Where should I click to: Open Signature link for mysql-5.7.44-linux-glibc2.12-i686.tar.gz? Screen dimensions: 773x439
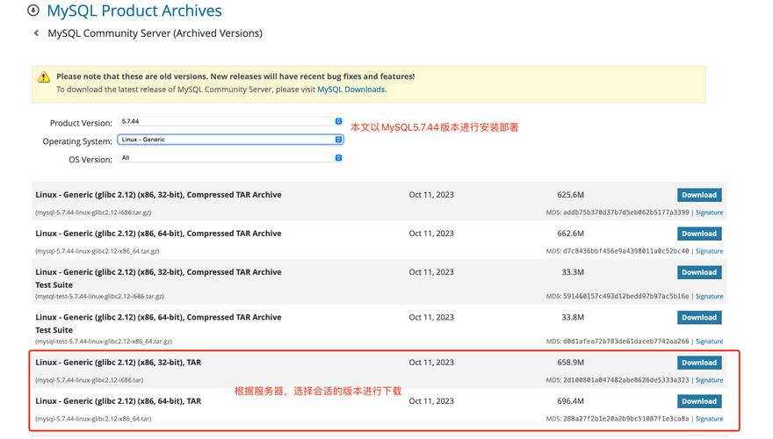click(x=709, y=212)
